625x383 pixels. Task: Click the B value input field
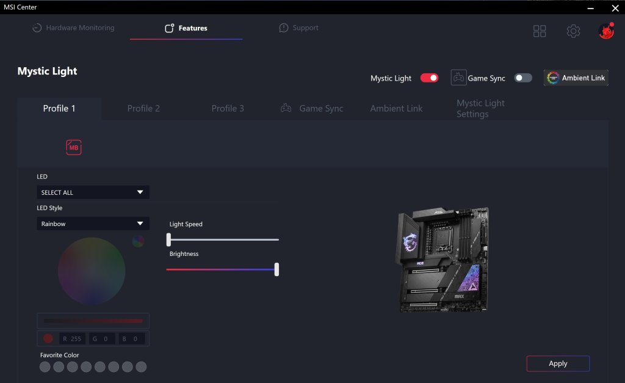click(132, 339)
